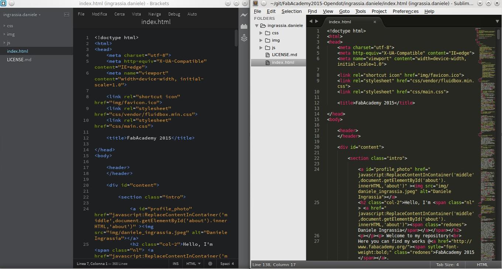Click "Linea 7, Colonna 1" in Brackets' status bar
This screenshot has height=269, width=502.
coord(92,264)
